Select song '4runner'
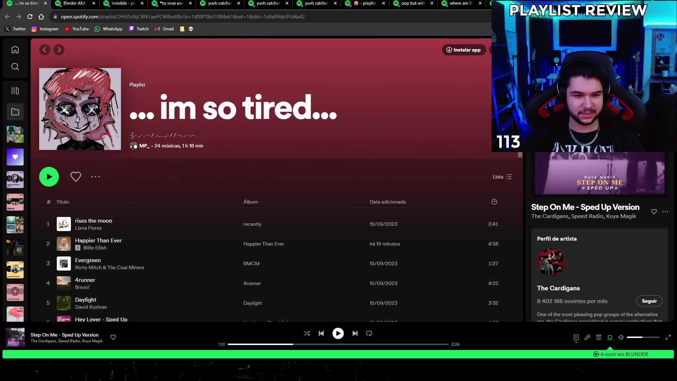677x381 pixels. point(85,280)
